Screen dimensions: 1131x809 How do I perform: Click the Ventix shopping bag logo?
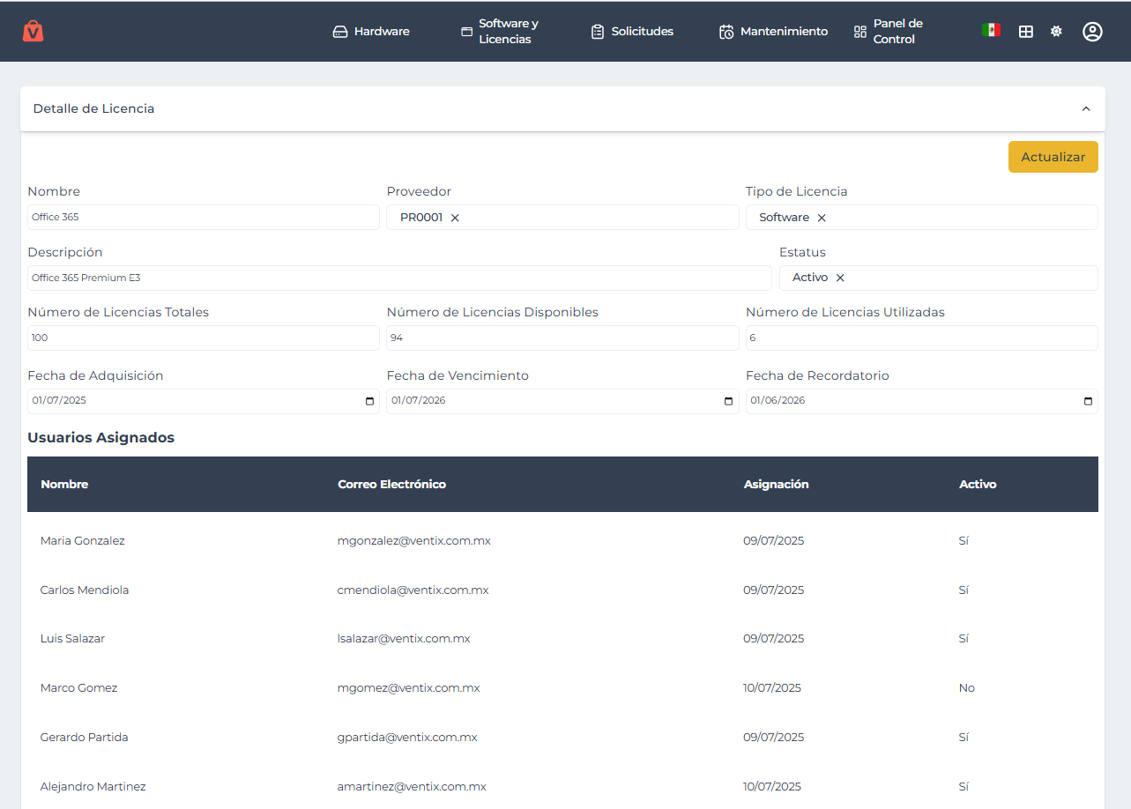click(x=33, y=31)
